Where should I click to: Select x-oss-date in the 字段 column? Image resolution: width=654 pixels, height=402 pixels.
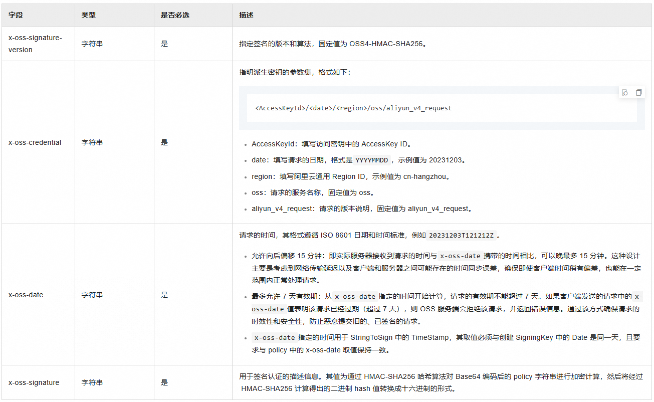pyautogui.click(x=26, y=295)
